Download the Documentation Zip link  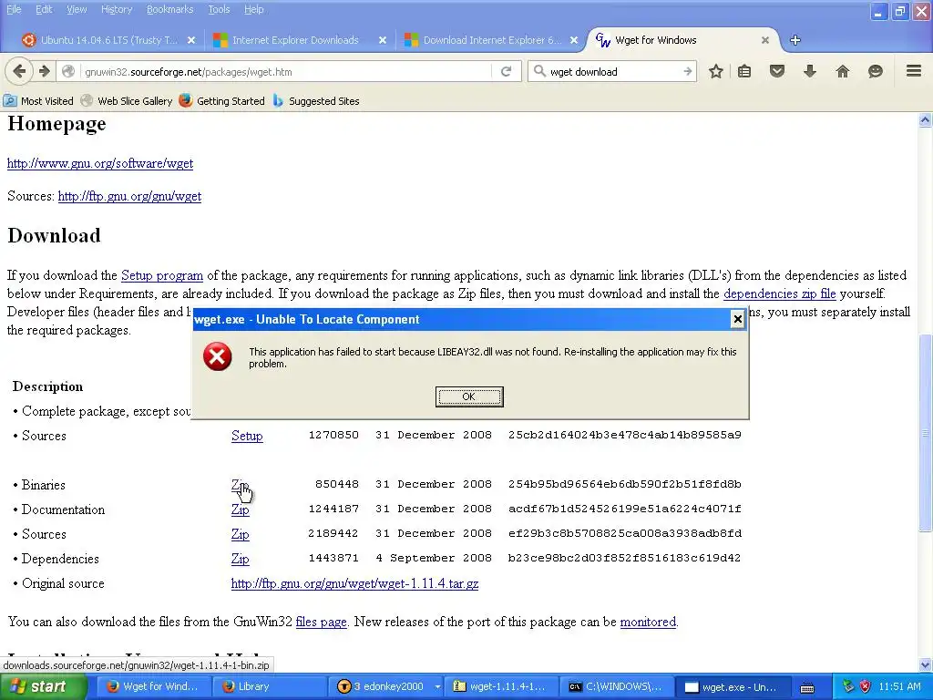[x=240, y=510]
